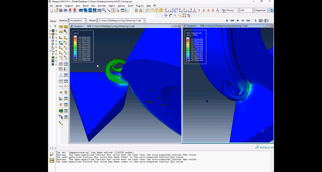
Task: Maximize Viewport: 1 window
Action: tap(176, 26)
